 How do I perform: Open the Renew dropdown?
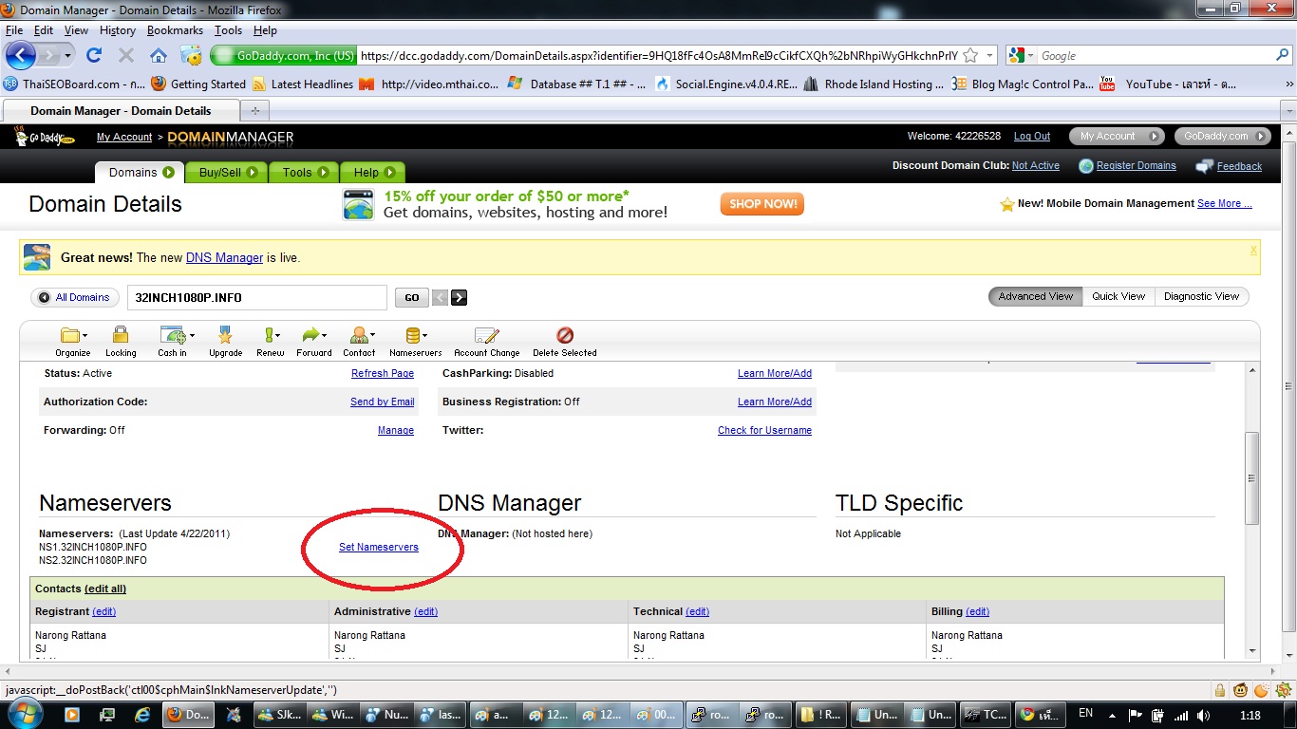point(271,342)
